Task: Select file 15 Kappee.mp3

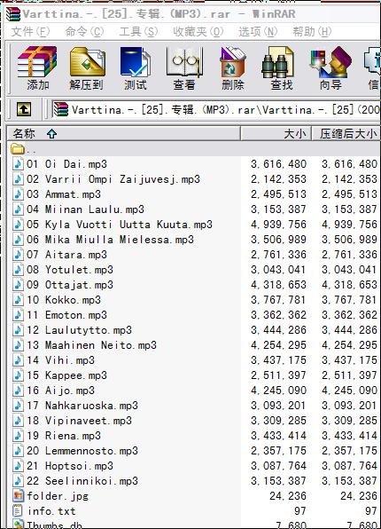Action: click(66, 375)
